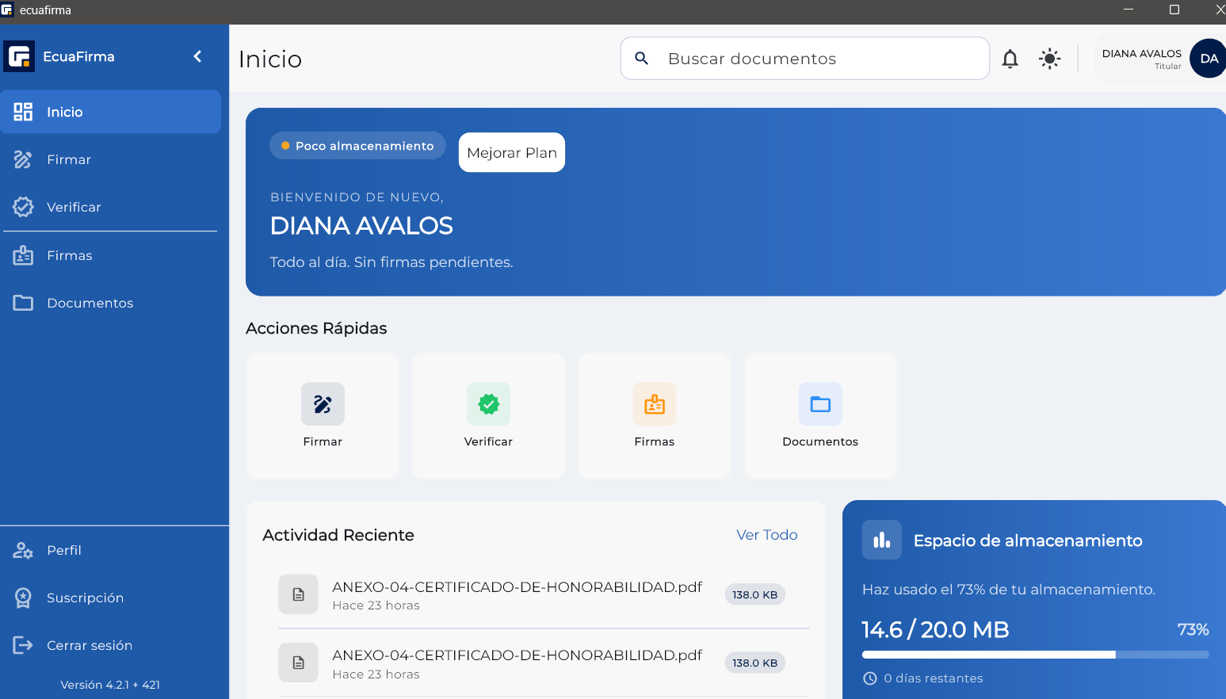Viewport: 1226px width, 699px height.
Task: Click the first 138.0 KB size badge
Action: (x=754, y=594)
